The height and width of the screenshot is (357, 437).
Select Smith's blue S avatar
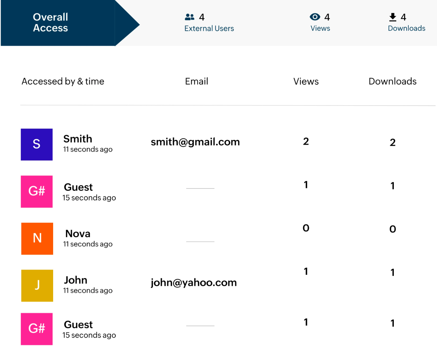[37, 144]
